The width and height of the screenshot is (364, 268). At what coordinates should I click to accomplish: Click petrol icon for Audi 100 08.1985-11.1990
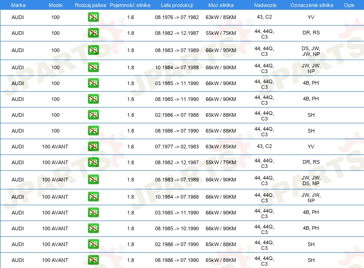pyautogui.click(x=93, y=99)
